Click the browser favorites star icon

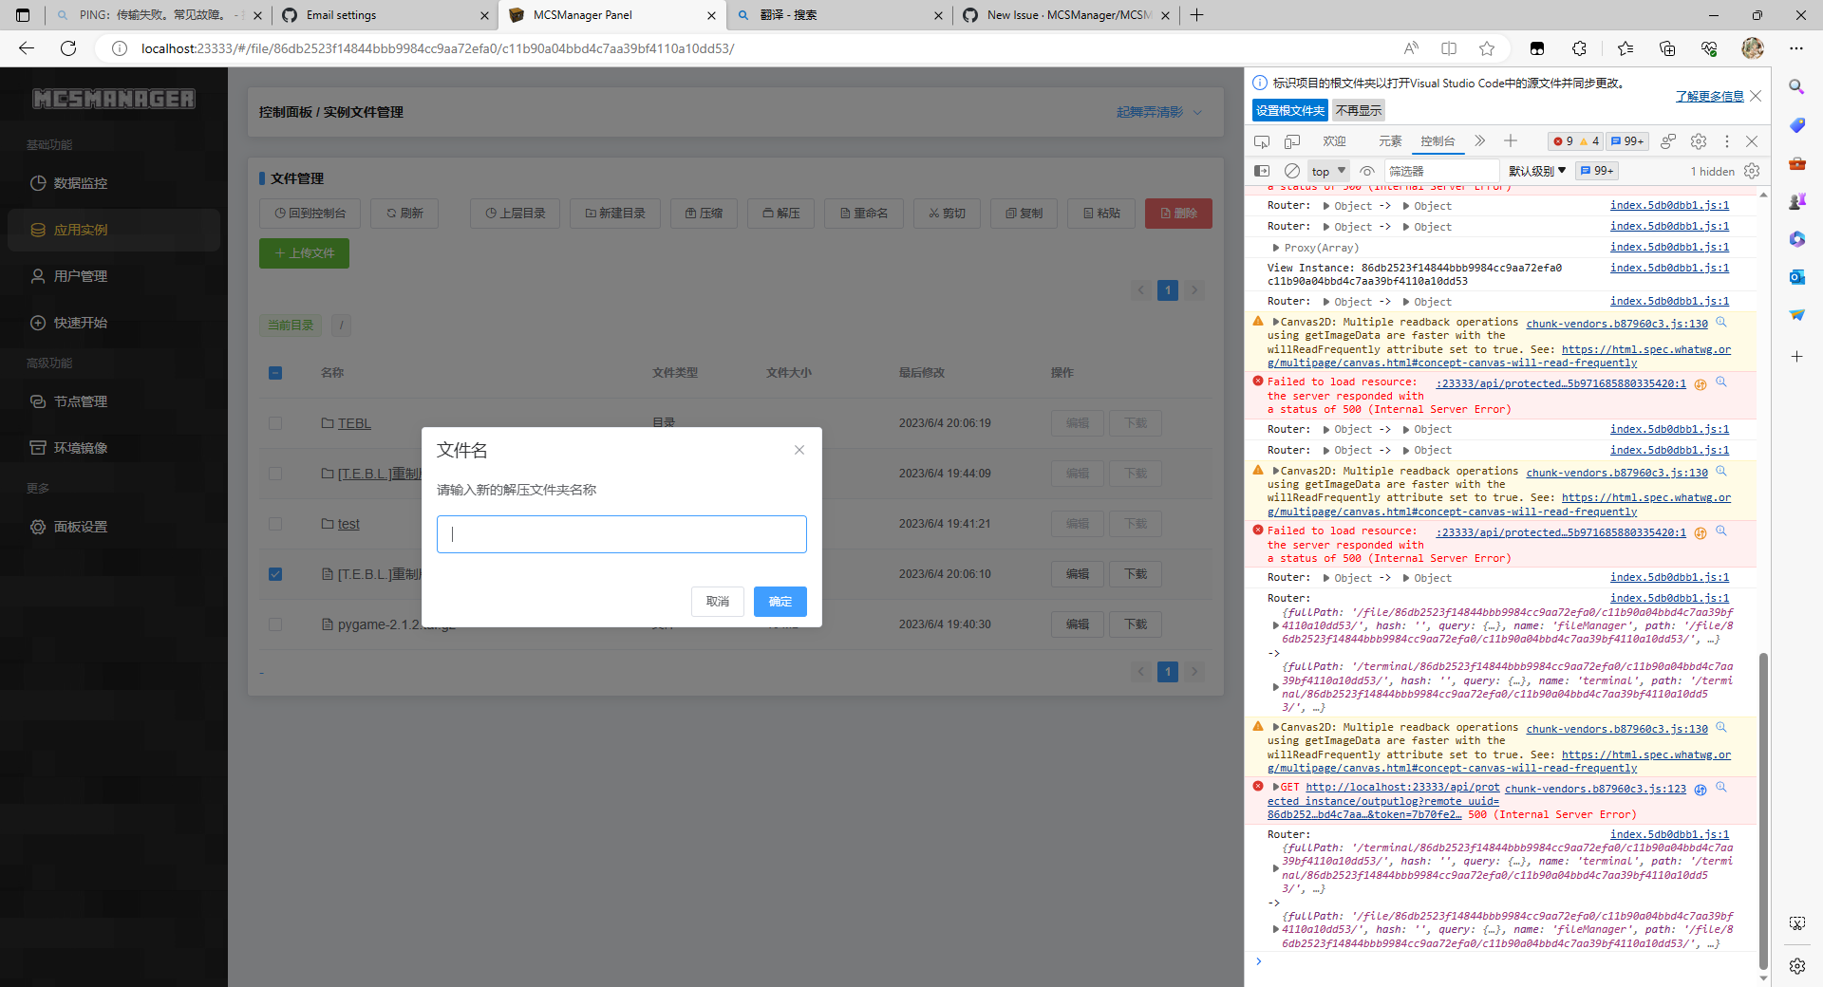pos(1487,48)
